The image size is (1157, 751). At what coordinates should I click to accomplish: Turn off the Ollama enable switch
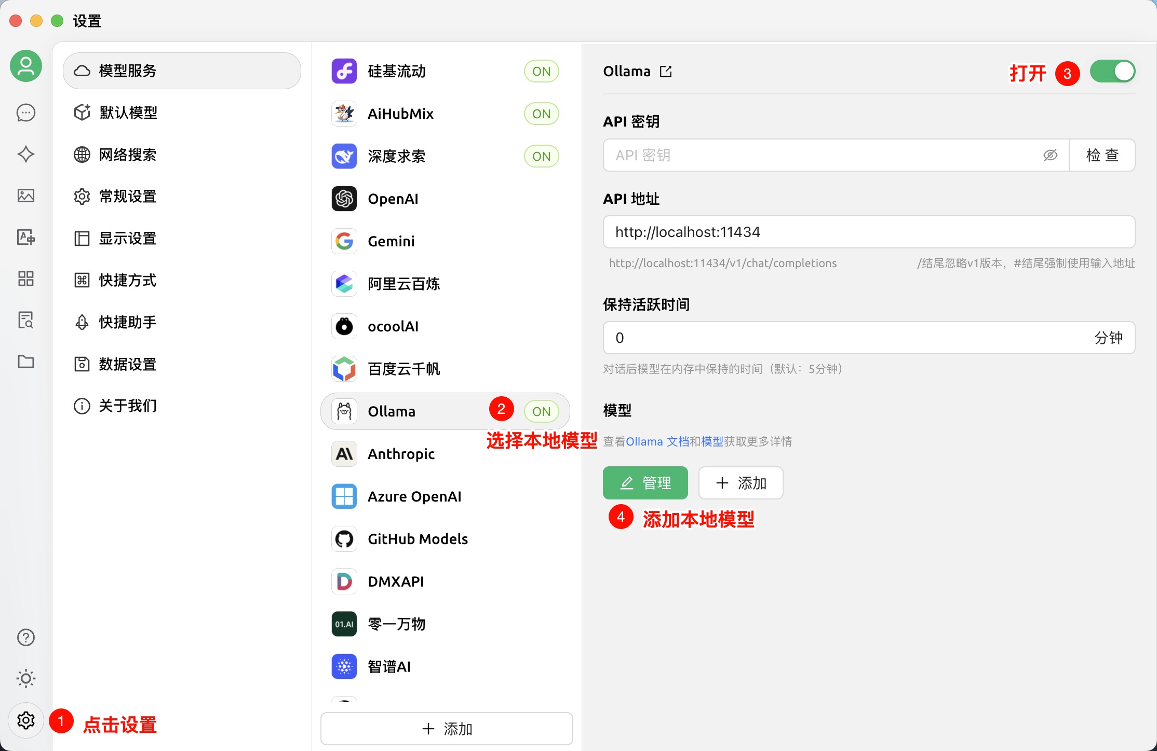1112,72
